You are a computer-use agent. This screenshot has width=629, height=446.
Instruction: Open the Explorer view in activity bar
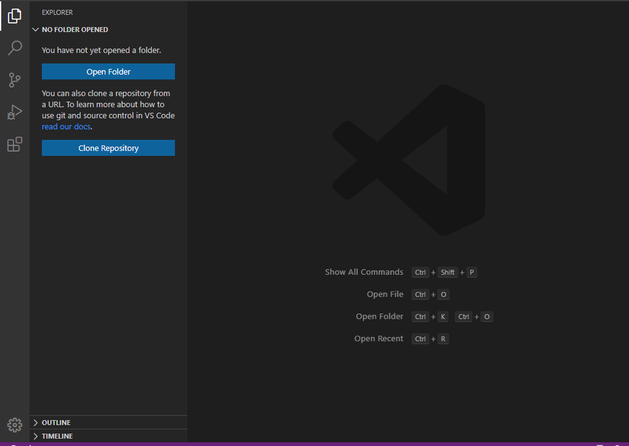coord(15,16)
